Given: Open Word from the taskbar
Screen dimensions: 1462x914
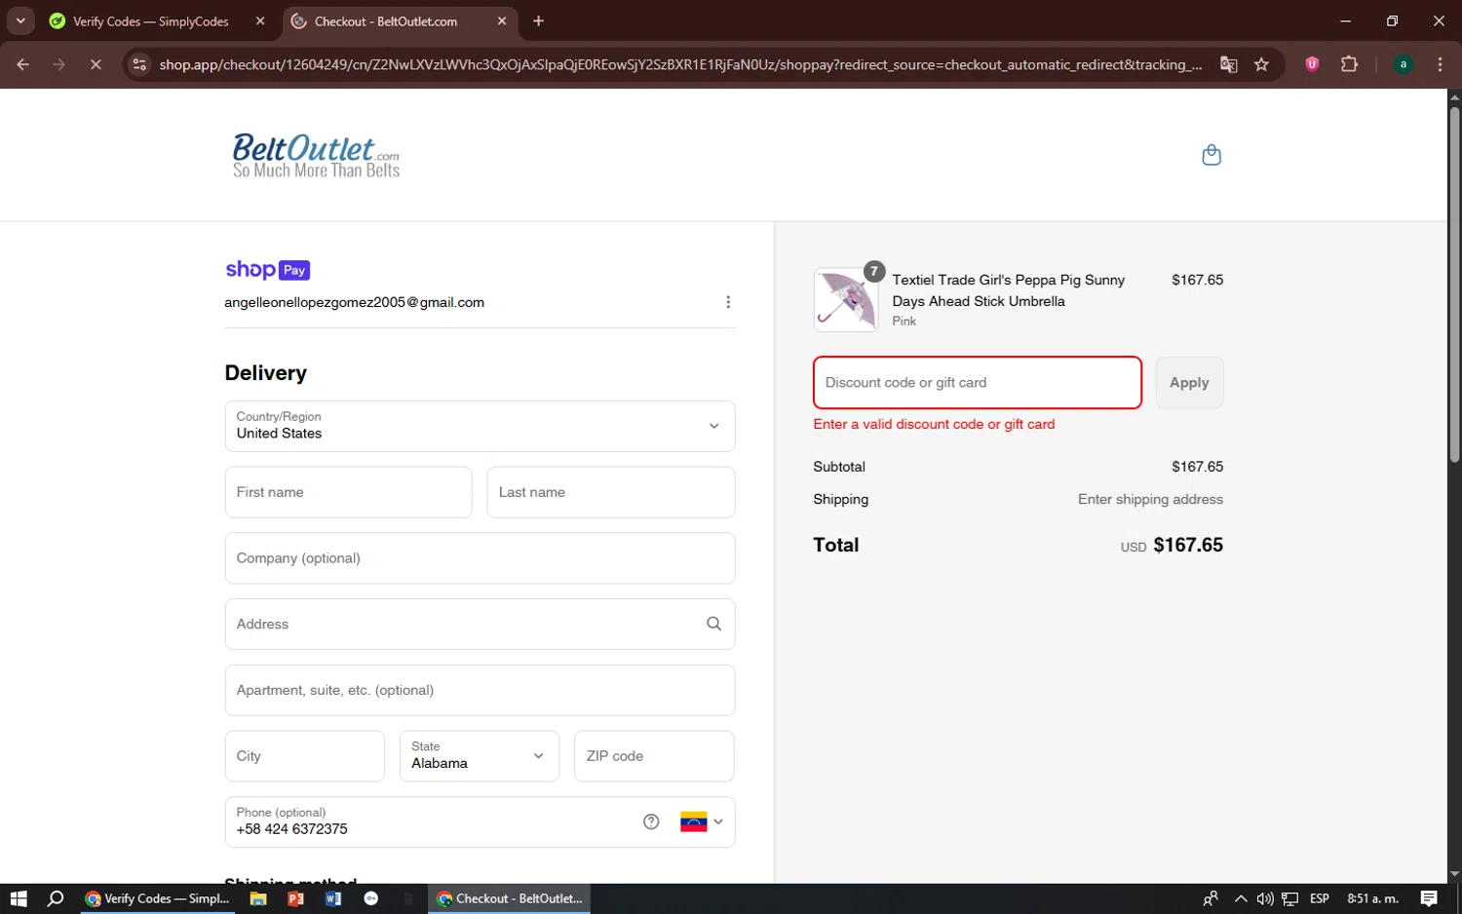Looking at the screenshot, I should coord(333,898).
